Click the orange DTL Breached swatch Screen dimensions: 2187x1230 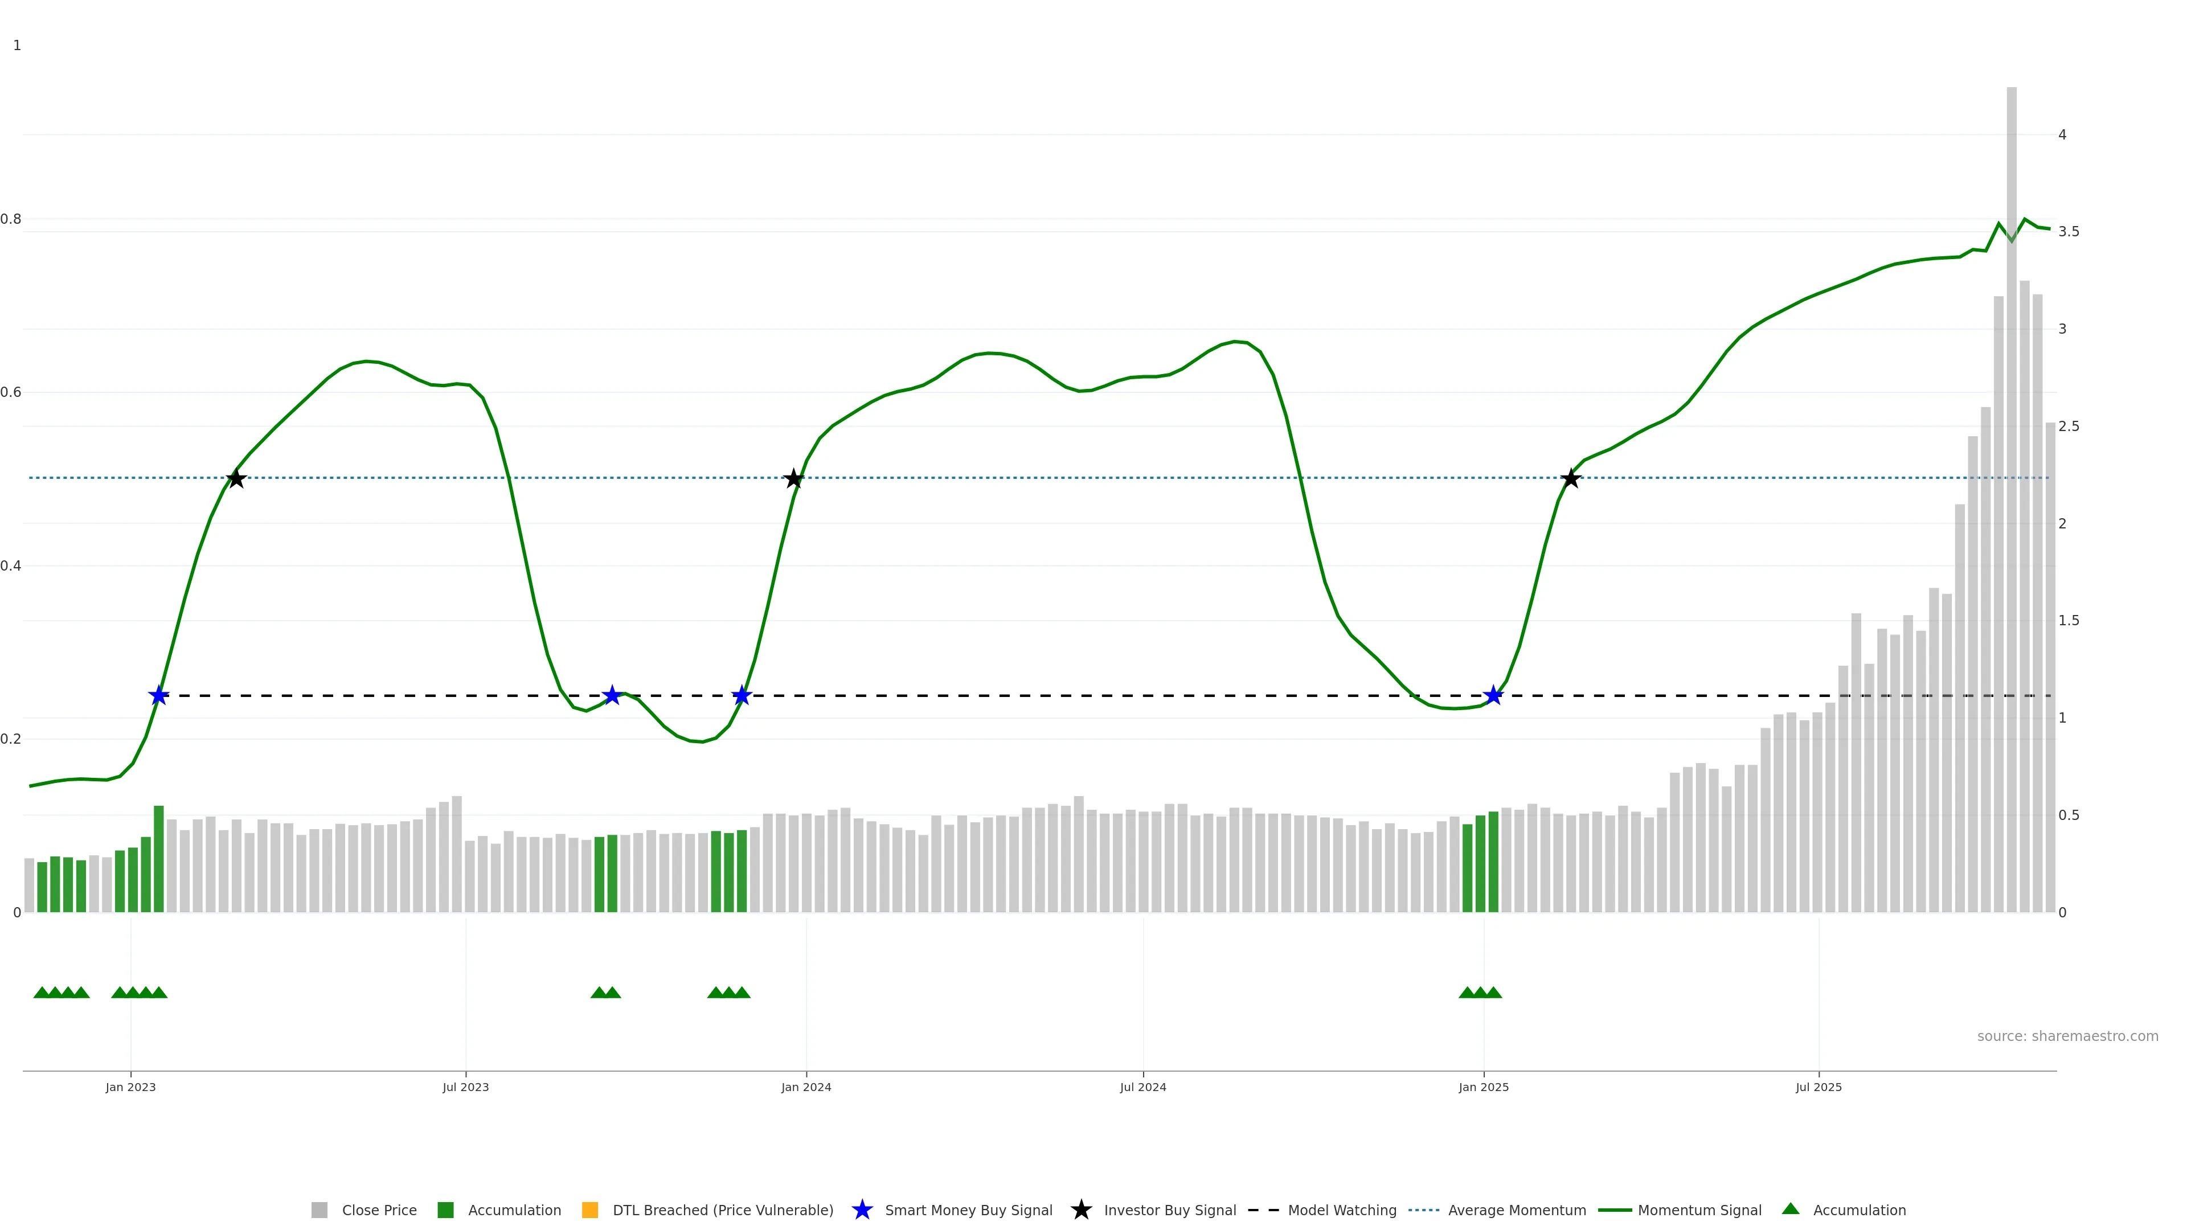pos(590,1211)
